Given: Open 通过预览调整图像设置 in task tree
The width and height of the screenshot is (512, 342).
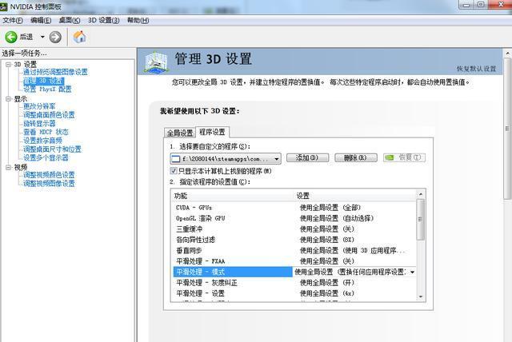Looking at the screenshot, I should [55, 72].
